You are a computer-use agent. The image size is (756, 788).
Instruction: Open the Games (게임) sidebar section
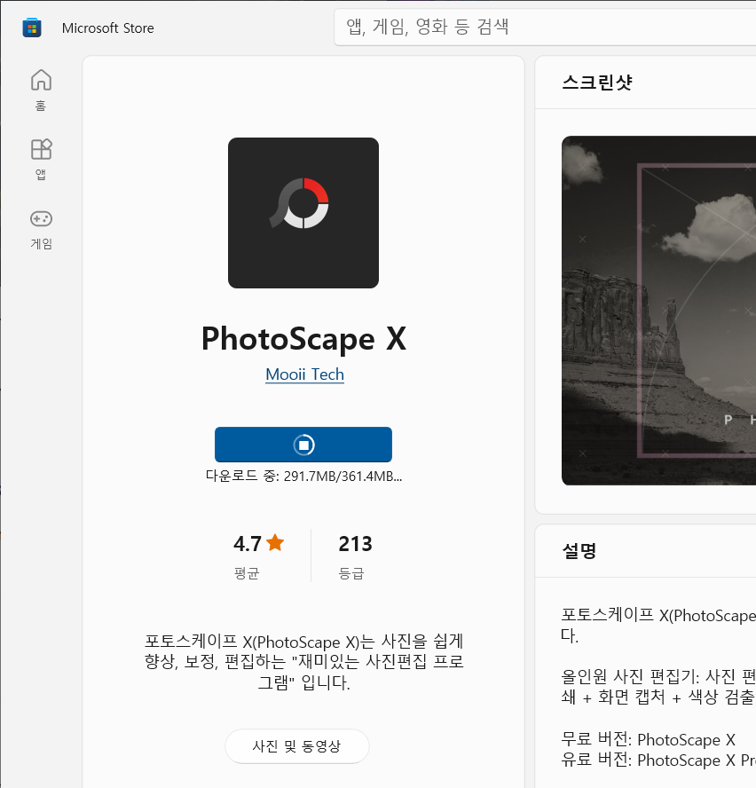point(41,229)
